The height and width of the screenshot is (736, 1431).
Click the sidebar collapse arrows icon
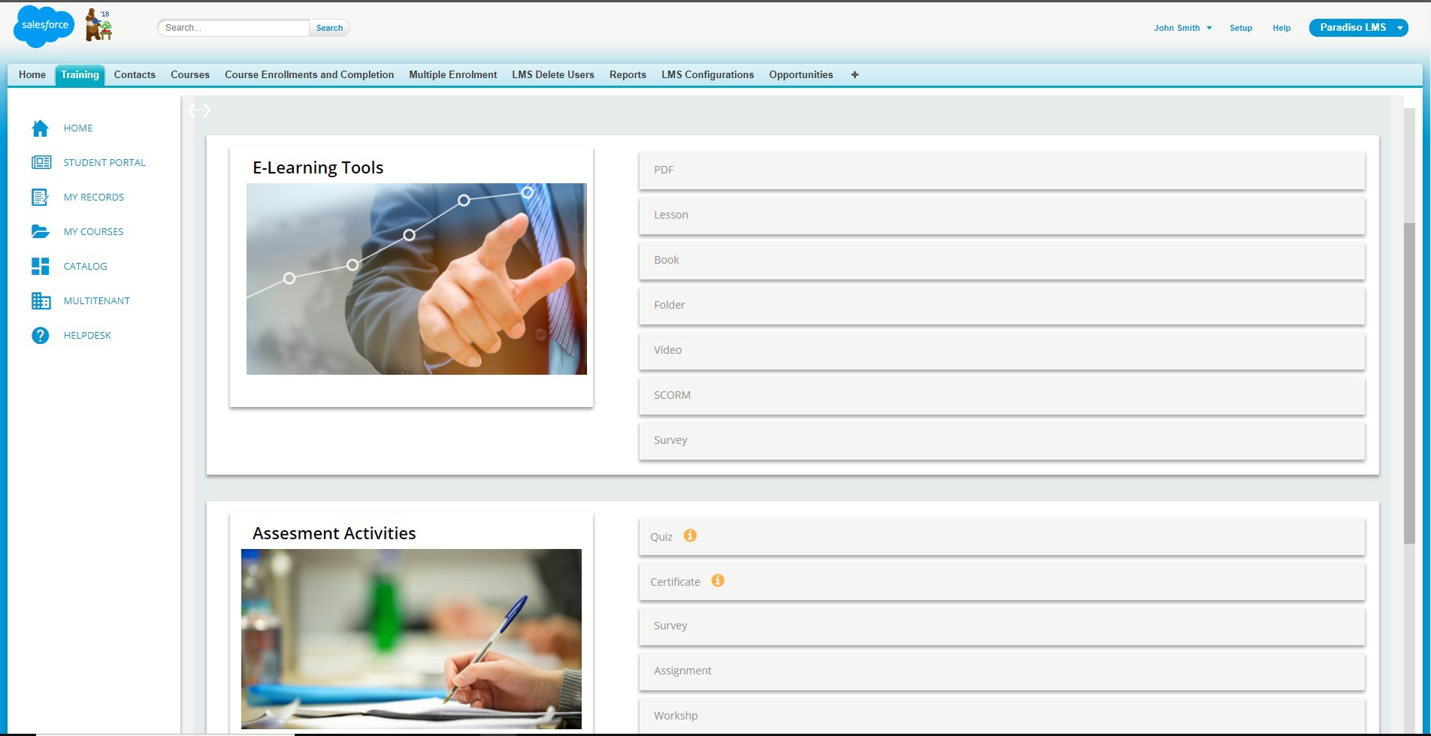pyautogui.click(x=199, y=110)
